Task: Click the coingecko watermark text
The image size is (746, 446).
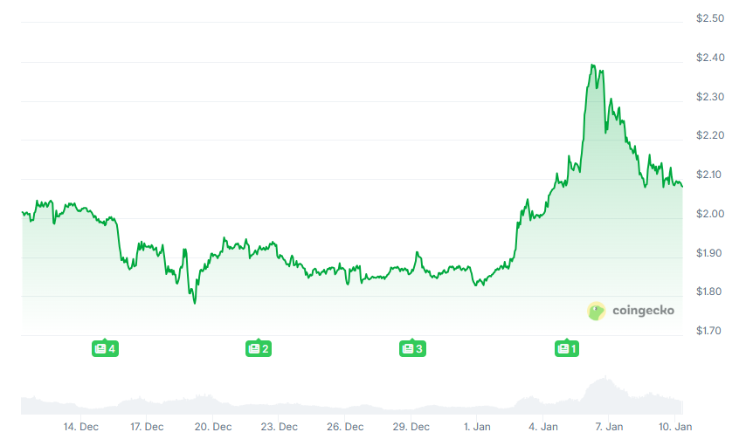Action: pos(643,311)
